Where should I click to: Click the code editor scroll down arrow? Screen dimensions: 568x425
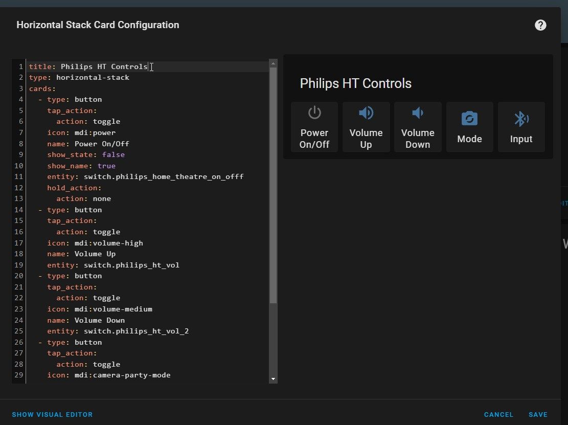[273, 379]
